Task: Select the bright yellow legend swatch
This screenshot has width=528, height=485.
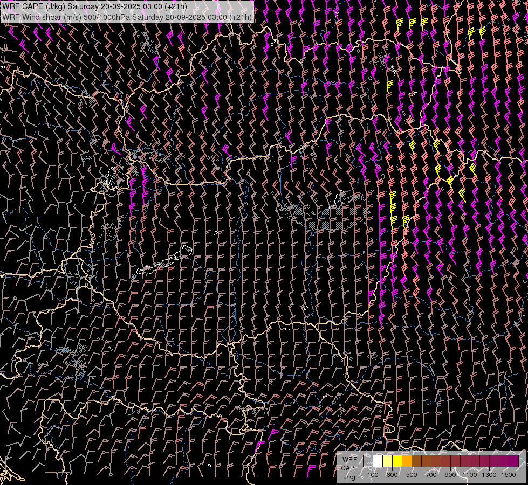Action: [x=397, y=461]
